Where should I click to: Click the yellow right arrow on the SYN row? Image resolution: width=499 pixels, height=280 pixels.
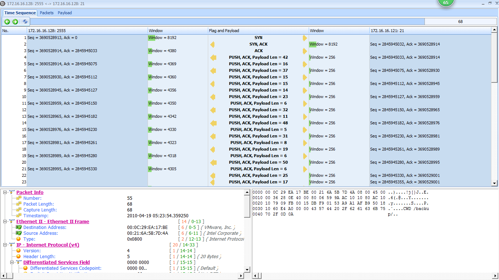tap(305, 38)
